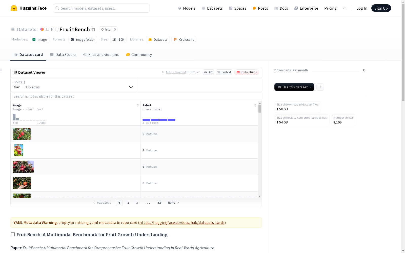
Task: Like the FruitBench dataset
Action: pyautogui.click(x=106, y=29)
